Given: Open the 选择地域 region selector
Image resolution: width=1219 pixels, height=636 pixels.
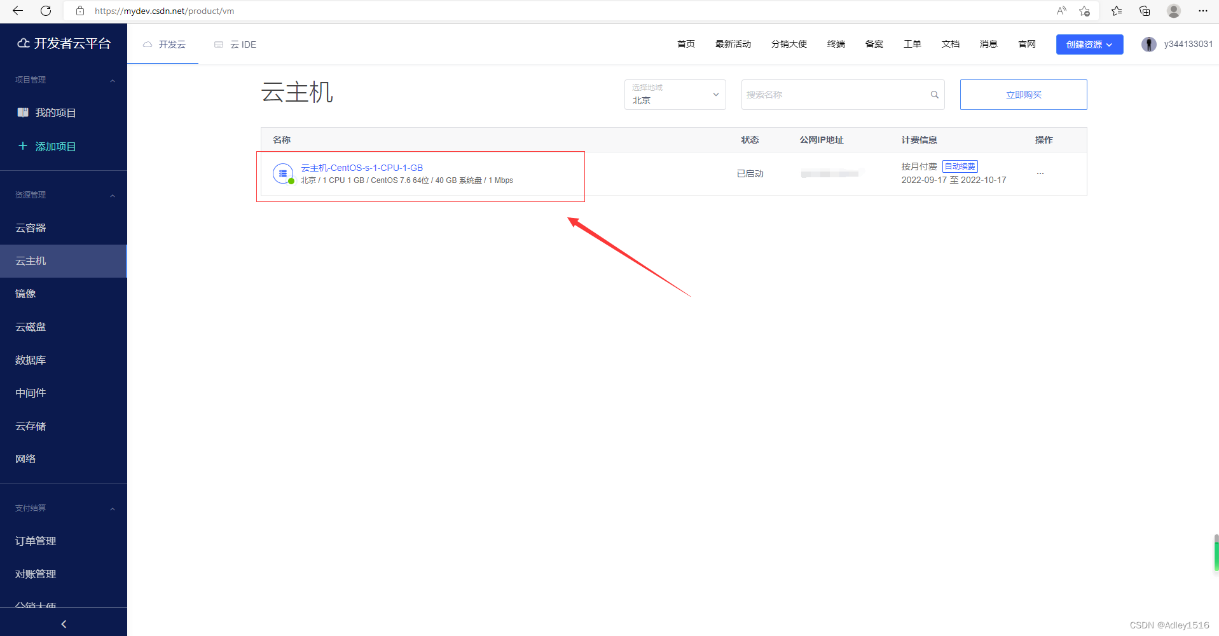Looking at the screenshot, I should point(674,94).
